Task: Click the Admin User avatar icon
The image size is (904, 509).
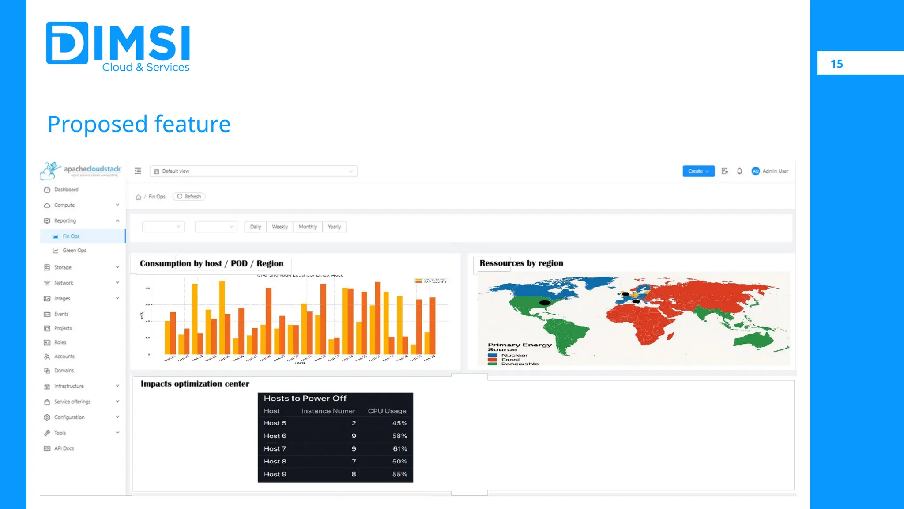Action: 755,171
